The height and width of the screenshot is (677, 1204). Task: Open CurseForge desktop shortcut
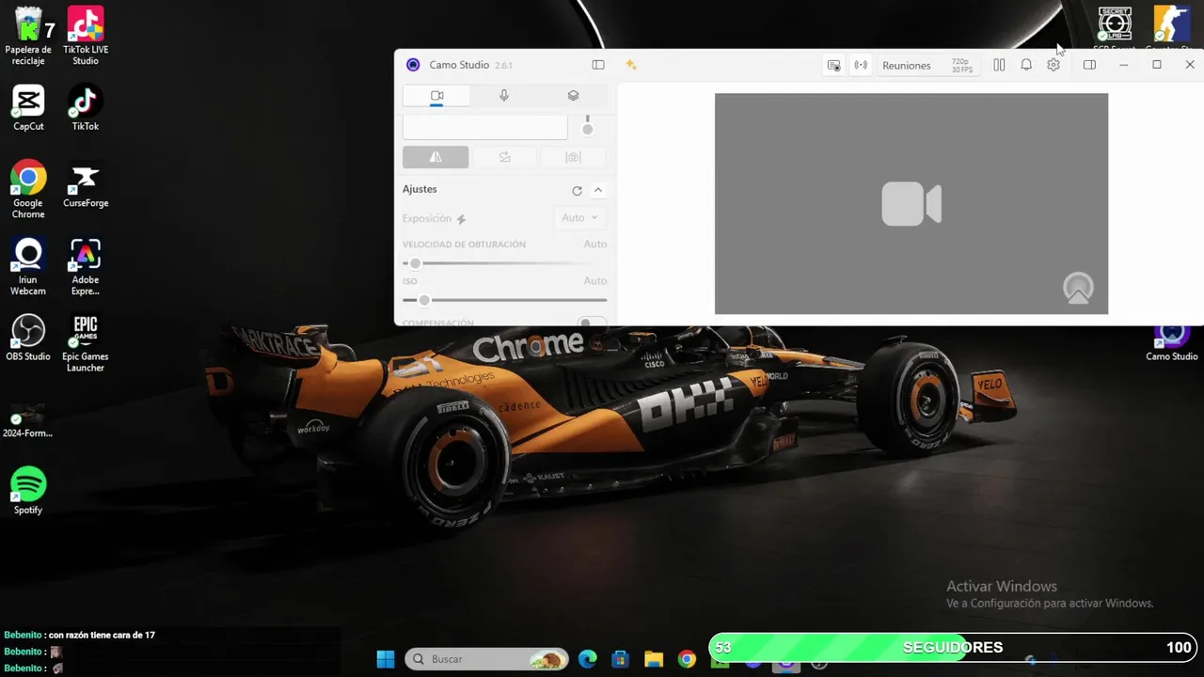(x=86, y=183)
